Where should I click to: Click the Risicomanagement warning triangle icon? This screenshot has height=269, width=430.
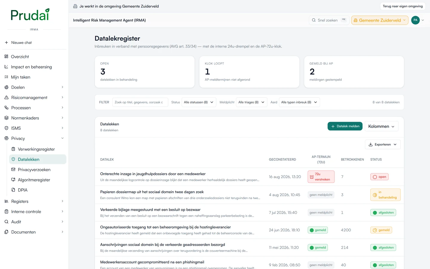pos(6,97)
